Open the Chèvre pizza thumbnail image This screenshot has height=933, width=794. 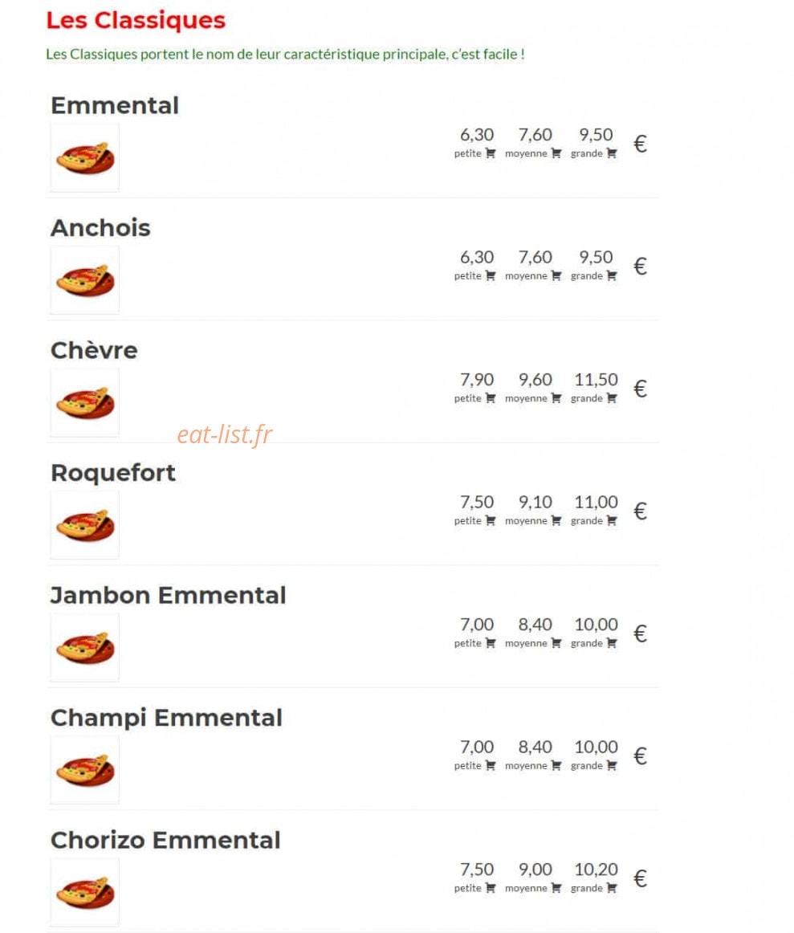(x=84, y=403)
